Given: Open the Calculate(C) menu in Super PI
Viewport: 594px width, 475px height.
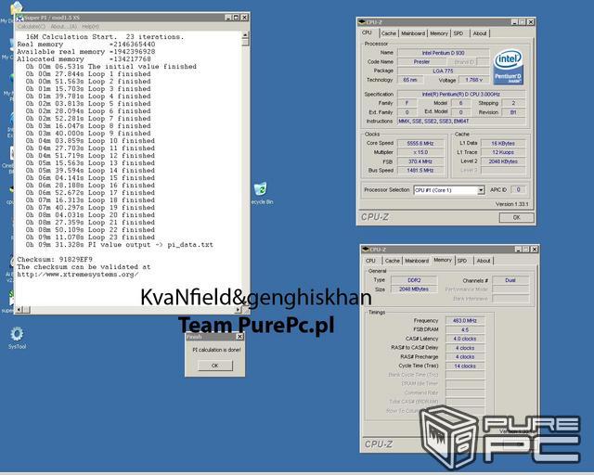Looking at the screenshot, I should [x=32, y=27].
